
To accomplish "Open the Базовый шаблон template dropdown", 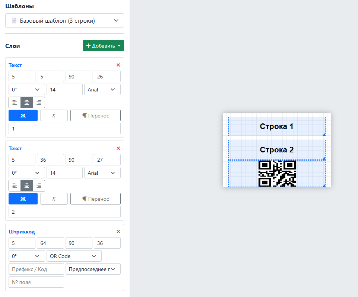I will point(64,21).
